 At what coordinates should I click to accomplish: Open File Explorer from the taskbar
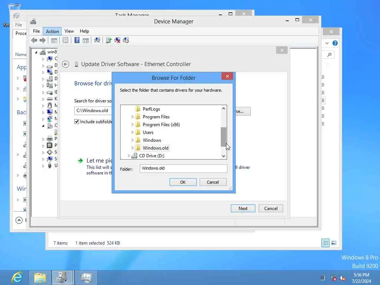tap(40, 278)
